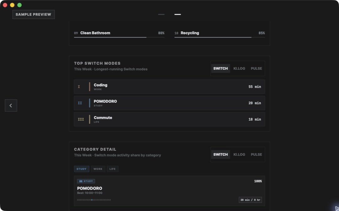The image size is (339, 211).
Task: Open the POMODORO row in Top Switch Modes
Action: [x=169, y=103]
